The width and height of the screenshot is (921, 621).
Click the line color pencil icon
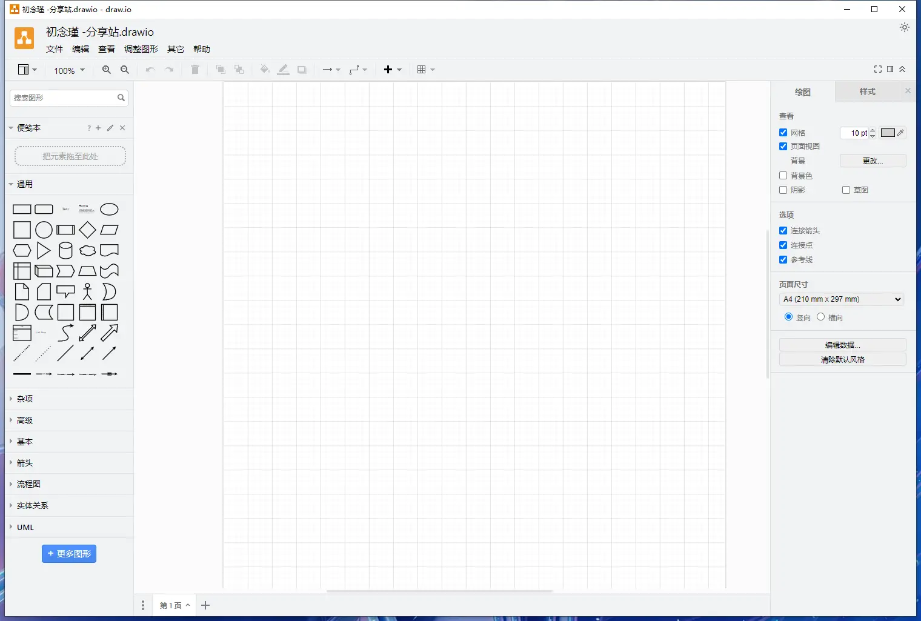tap(283, 70)
